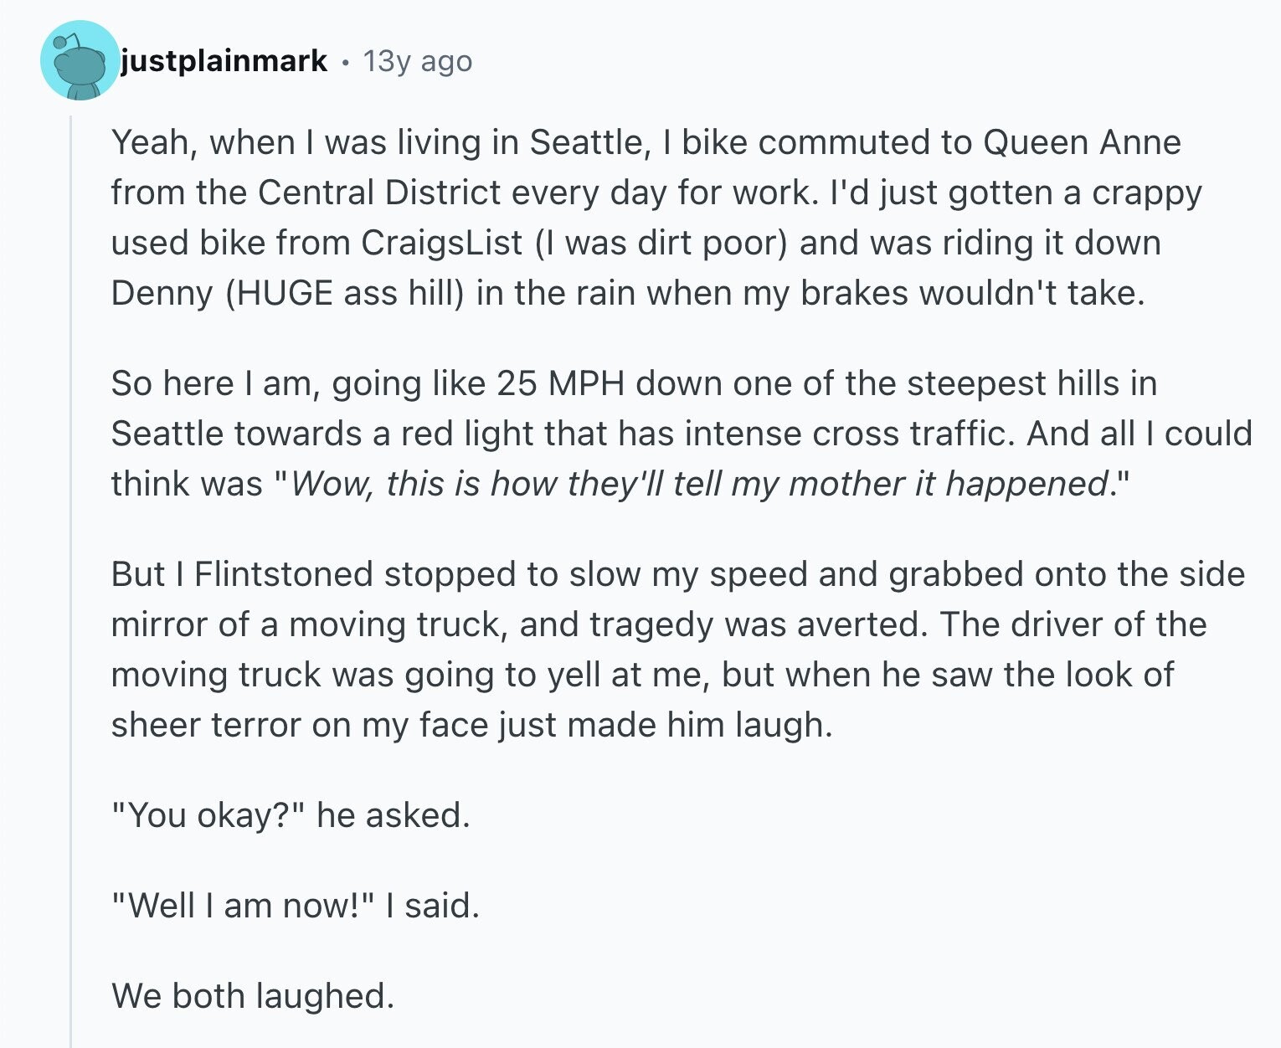1281x1048 pixels.
Task: Open the justplainmark avatar icon
Action: click(x=80, y=61)
